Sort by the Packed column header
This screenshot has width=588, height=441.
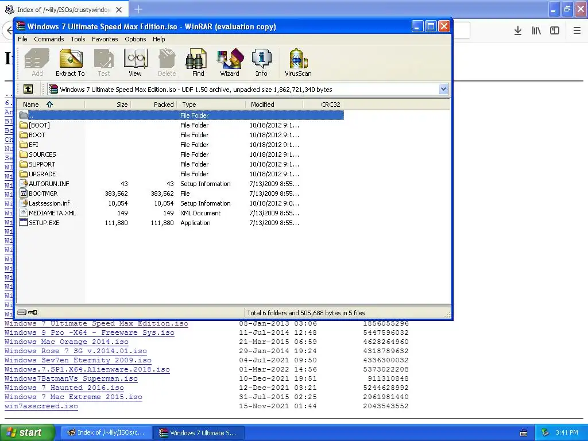tap(153, 105)
